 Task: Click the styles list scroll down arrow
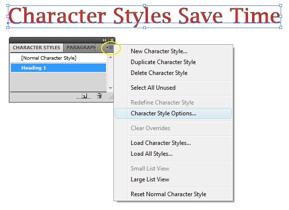pos(110,88)
